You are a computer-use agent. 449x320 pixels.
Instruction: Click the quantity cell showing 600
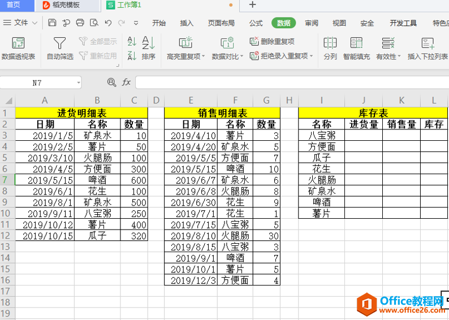click(x=134, y=180)
